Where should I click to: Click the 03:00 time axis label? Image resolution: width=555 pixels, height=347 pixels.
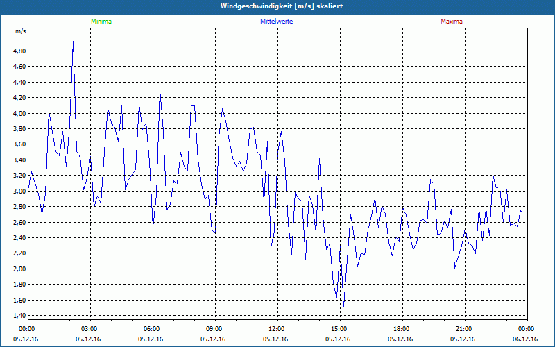tap(91, 329)
